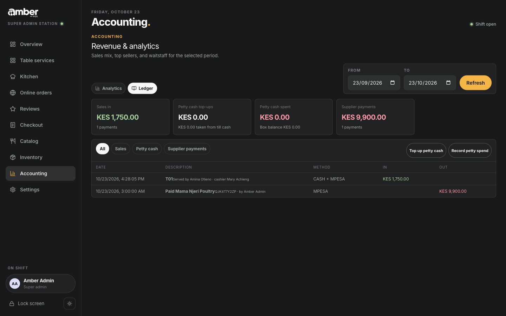Click Record petty spend

point(470,151)
